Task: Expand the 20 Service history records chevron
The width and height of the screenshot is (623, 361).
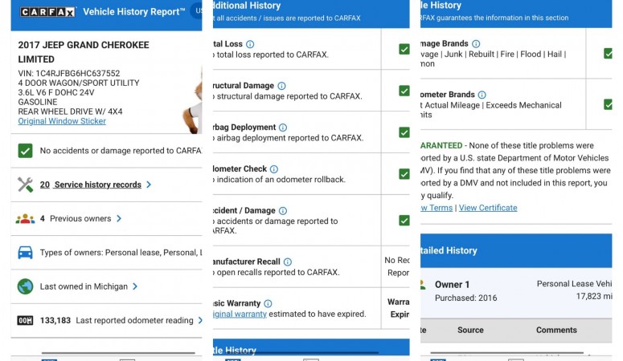Action: (x=149, y=185)
